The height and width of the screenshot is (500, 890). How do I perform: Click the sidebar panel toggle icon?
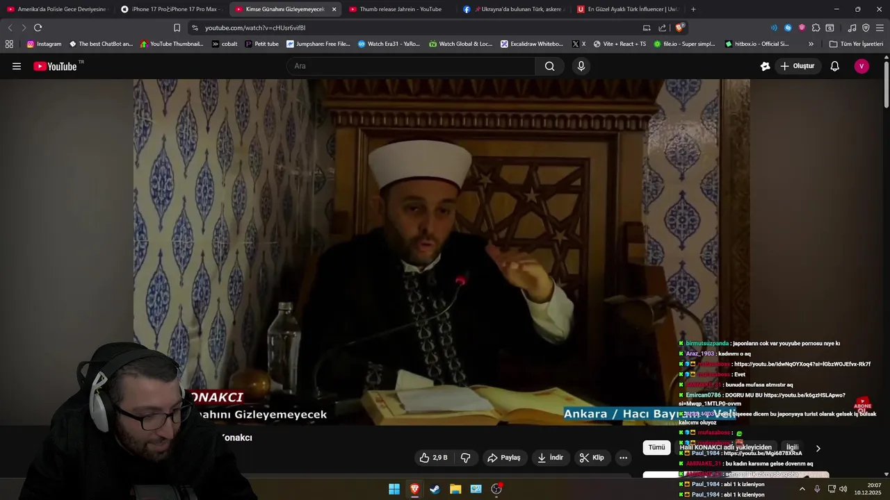click(x=830, y=28)
